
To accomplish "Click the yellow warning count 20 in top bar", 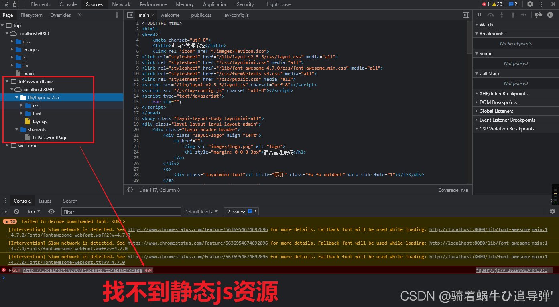I will point(497,4).
